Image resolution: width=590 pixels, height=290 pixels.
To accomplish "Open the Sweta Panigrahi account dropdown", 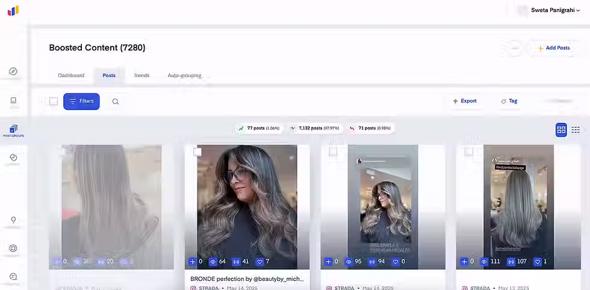I will (555, 11).
